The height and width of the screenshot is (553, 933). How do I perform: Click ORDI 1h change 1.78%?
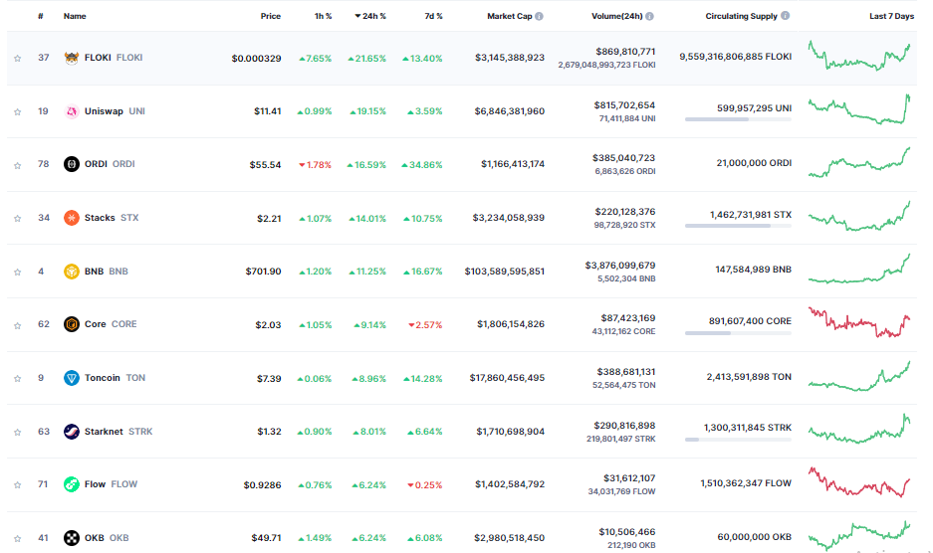(x=315, y=165)
